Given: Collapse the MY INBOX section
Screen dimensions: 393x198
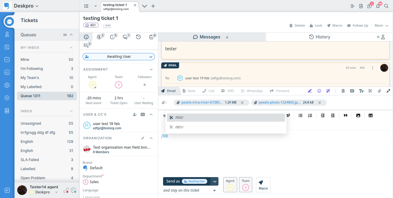Looking at the screenshot, I should pos(71,48).
